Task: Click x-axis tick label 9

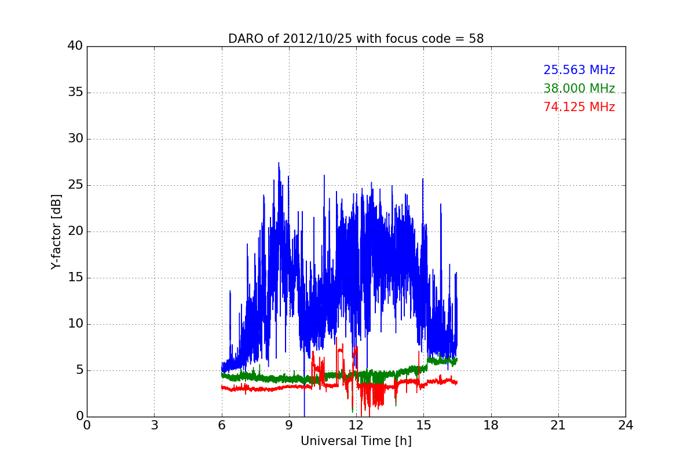Action: pyautogui.click(x=289, y=425)
